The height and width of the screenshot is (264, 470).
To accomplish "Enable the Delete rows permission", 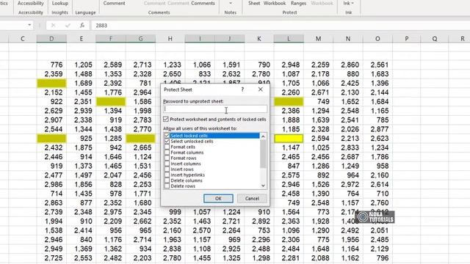I will point(167,186).
